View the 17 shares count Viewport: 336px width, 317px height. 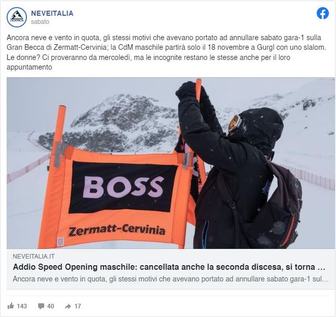click(78, 306)
